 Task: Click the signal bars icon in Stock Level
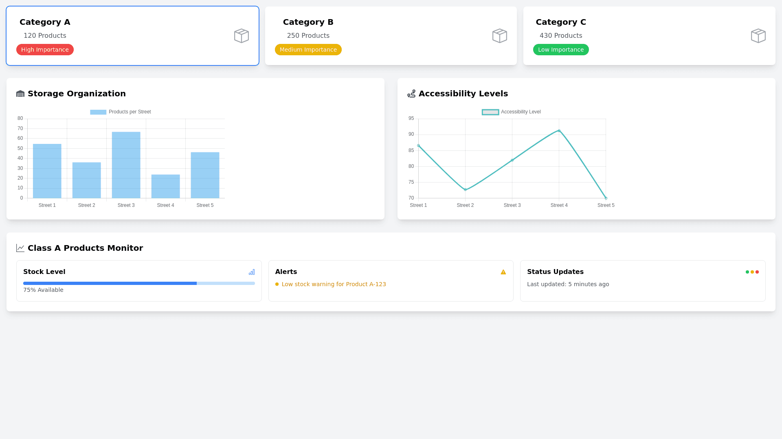252,272
